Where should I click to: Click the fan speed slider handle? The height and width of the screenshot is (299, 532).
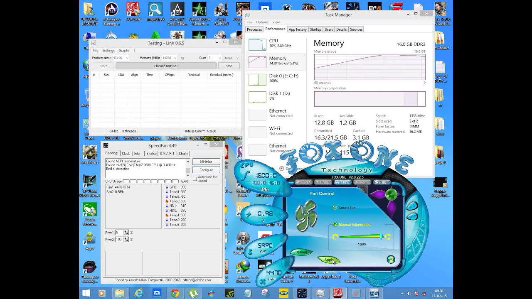pos(381,236)
